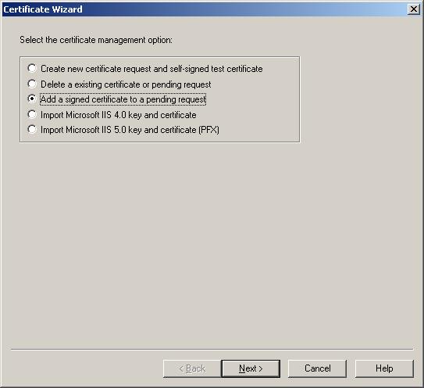This screenshot has width=424, height=388.
Task: Choose the Delete a existing certificate radio button
Action: tap(32, 84)
